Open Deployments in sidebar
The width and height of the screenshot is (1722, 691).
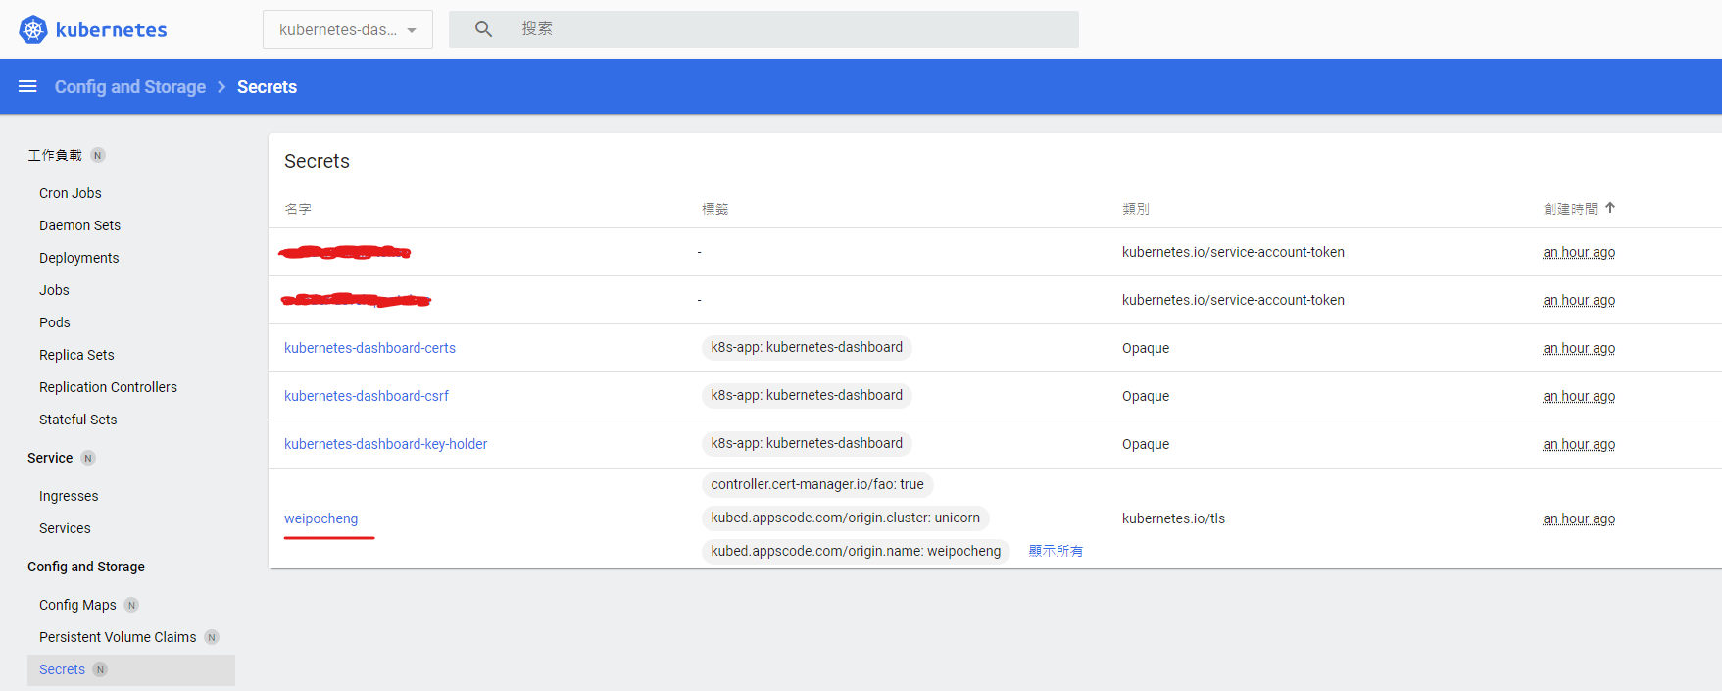(x=79, y=258)
